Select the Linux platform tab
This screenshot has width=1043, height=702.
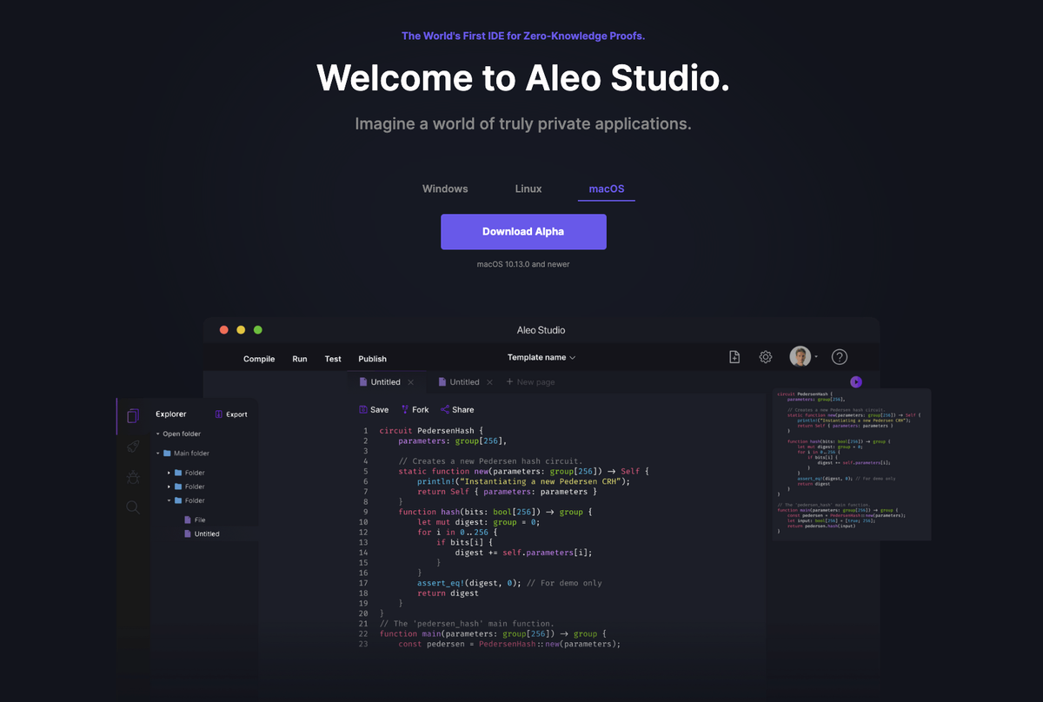click(528, 189)
